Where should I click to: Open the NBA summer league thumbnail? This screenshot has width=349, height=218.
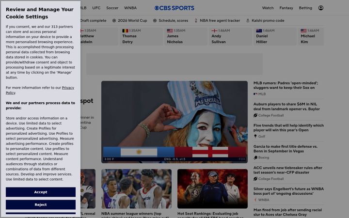tap(136, 188)
